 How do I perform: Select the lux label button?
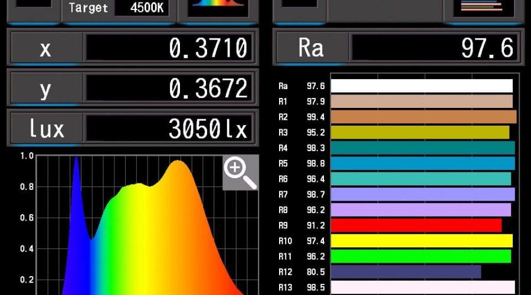[x=46, y=129]
